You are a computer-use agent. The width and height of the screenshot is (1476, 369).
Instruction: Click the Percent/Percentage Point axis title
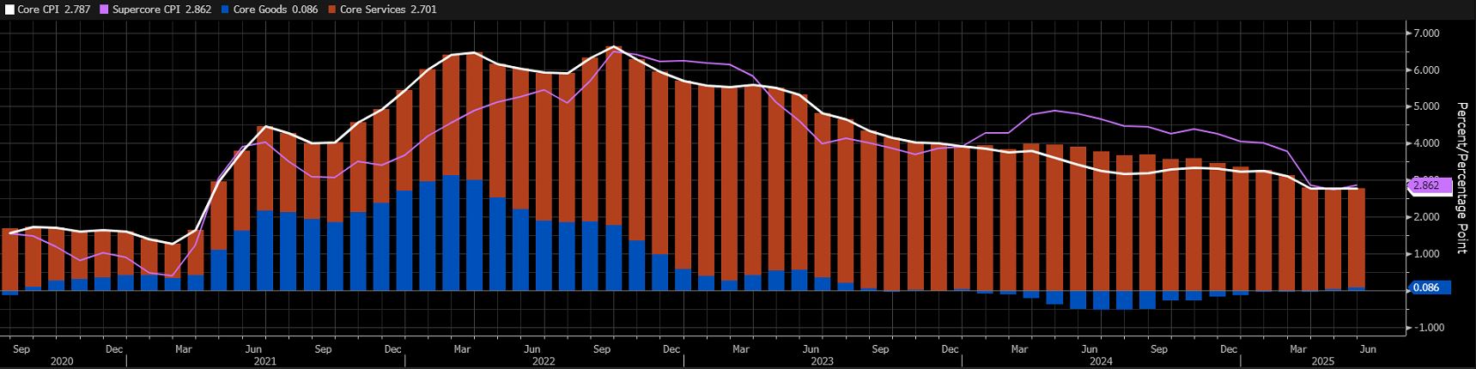tap(1461, 178)
